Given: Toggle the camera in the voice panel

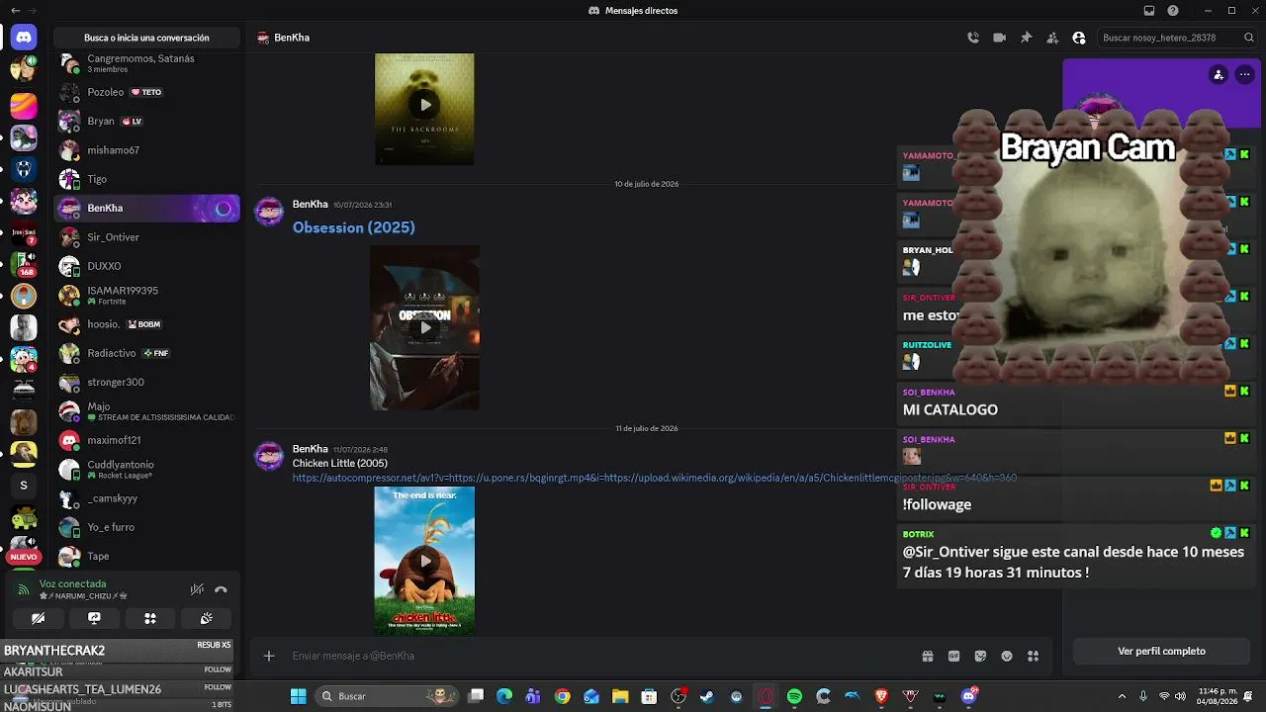Looking at the screenshot, I should (x=38, y=618).
